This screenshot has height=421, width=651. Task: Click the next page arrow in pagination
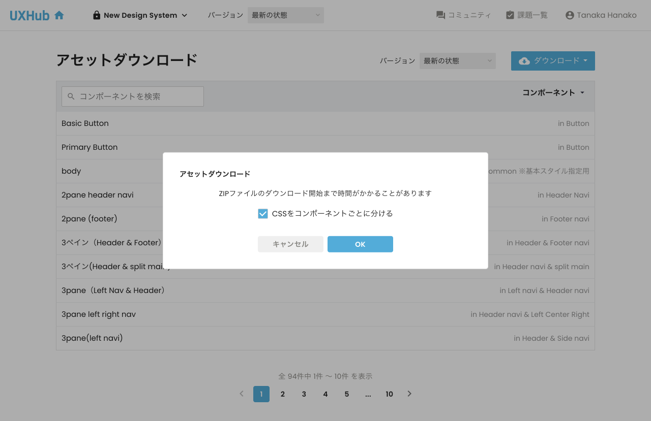409,394
